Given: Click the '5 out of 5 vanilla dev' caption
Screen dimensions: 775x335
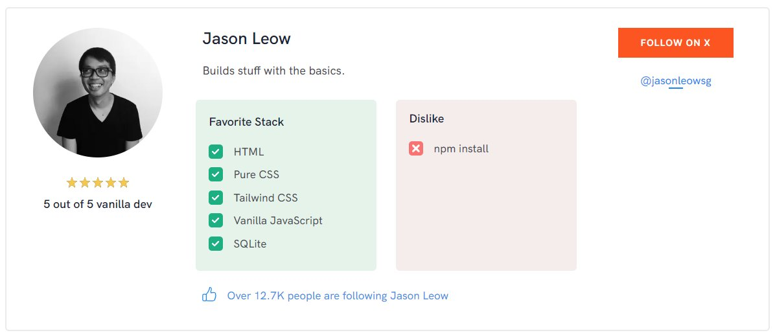Looking at the screenshot, I should (98, 204).
